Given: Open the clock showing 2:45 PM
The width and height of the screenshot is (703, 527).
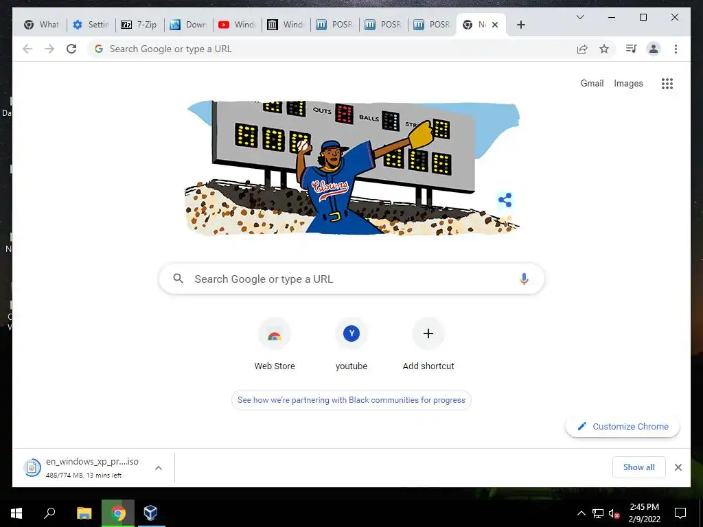Looking at the screenshot, I should pyautogui.click(x=644, y=513).
